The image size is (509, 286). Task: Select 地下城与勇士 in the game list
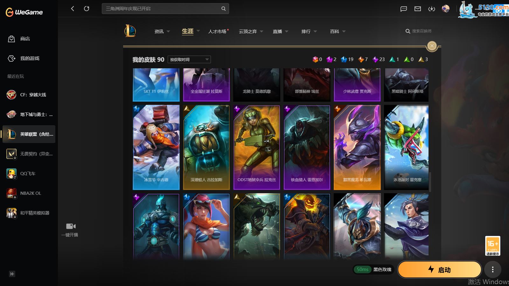point(29,114)
